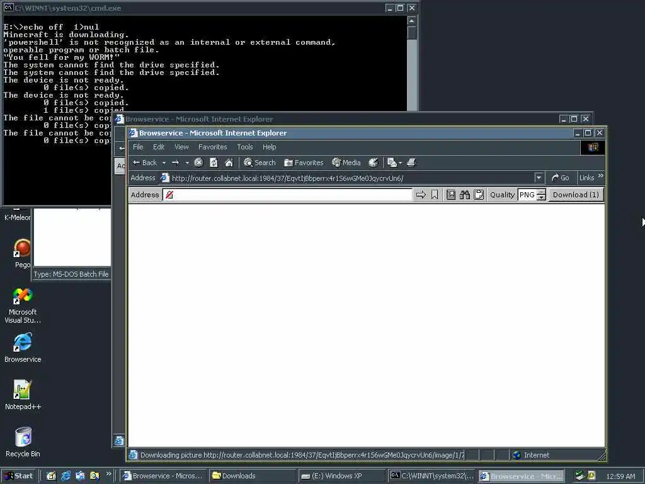Open the View menu
The height and width of the screenshot is (484, 645).
coord(181,147)
